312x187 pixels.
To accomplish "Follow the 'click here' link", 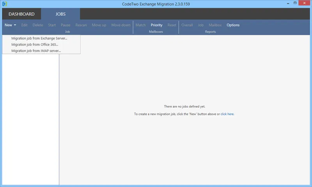I will pyautogui.click(x=227, y=114).
